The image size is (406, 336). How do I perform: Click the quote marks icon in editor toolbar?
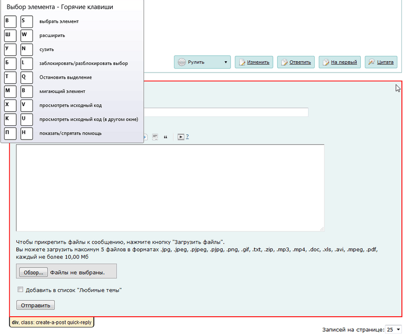tap(165, 137)
